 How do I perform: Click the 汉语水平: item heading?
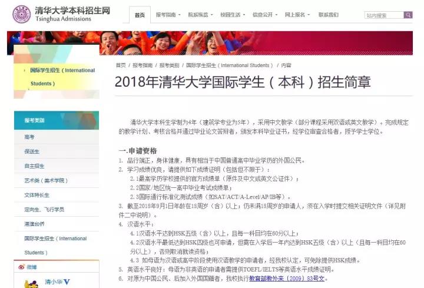click(x=136, y=224)
